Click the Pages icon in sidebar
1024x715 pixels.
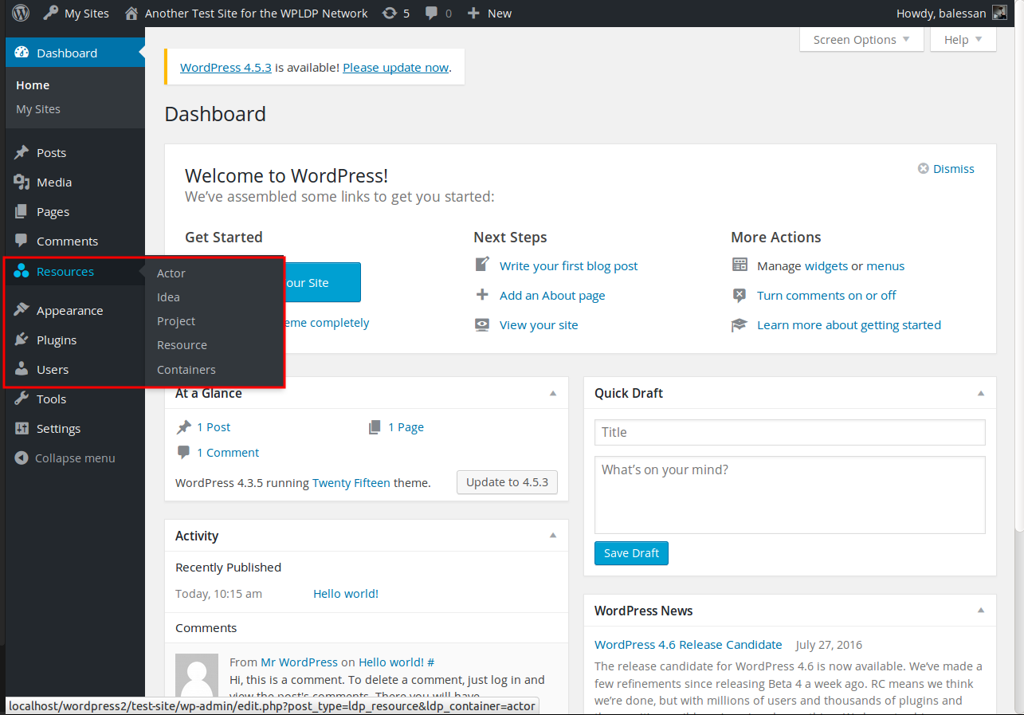click(22, 211)
